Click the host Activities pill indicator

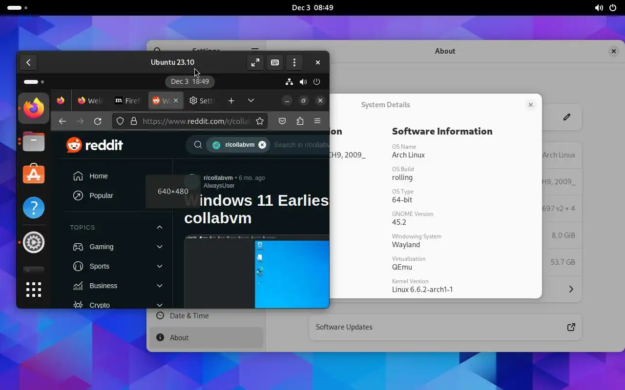click(18, 8)
